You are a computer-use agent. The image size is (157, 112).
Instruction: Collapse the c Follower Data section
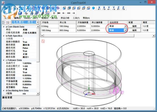pos(4,60)
